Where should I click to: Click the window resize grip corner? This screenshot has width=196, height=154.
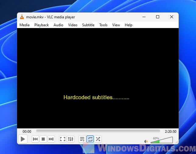pyautogui.click(x=177, y=142)
